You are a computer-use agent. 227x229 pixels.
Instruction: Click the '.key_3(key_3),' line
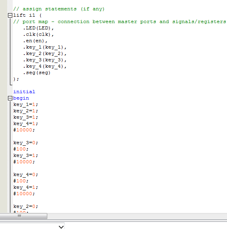[45, 60]
